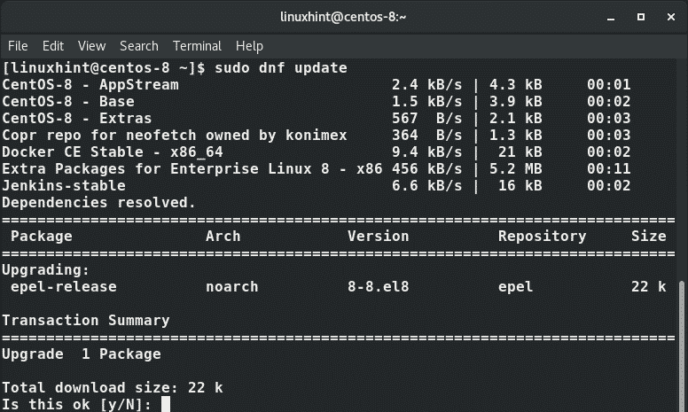Viewport: 688px width, 412px height.
Task: Open the View menu
Action: point(91,46)
